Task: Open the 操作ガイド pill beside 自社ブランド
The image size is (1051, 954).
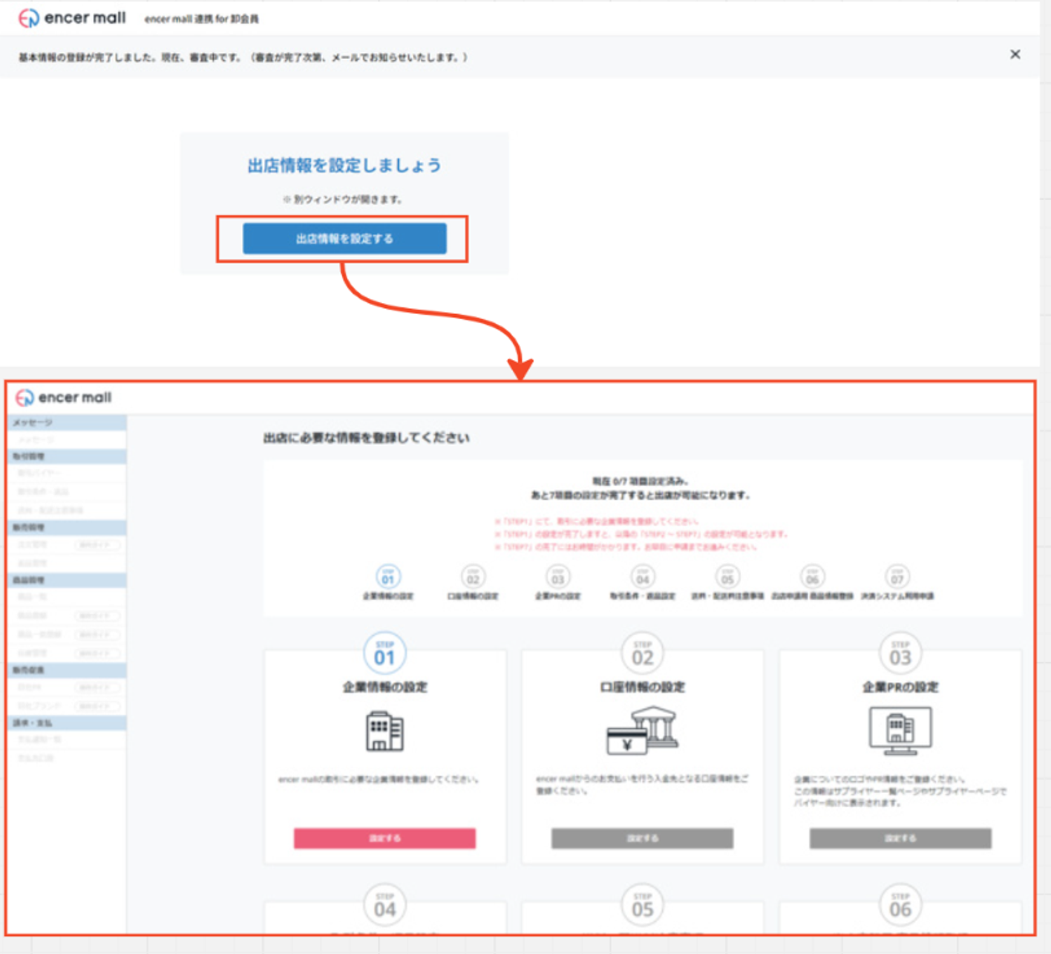Action: coord(97,706)
